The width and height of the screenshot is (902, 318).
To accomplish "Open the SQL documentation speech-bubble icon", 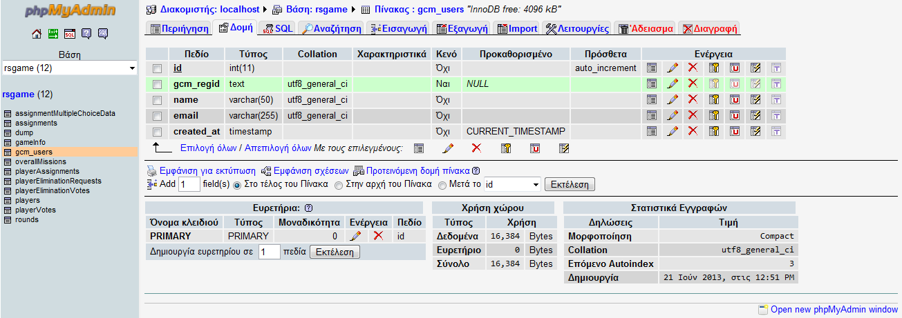I will click(x=102, y=34).
